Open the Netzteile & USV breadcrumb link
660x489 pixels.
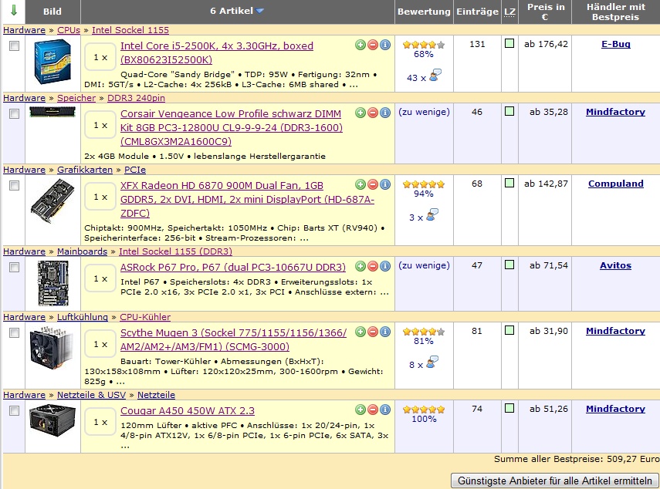pyautogui.click(x=91, y=395)
